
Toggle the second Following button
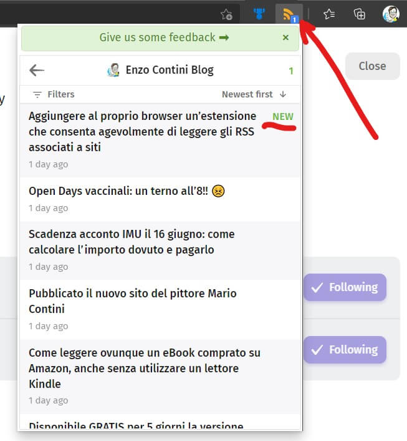point(345,350)
